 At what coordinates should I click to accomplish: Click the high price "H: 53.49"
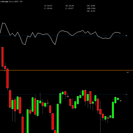coord(70,6)
